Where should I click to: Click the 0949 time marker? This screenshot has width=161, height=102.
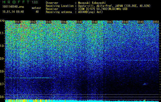point(141,22)
